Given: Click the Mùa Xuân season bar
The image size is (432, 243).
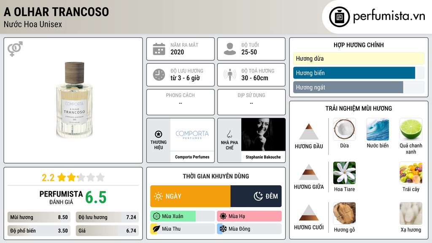Looking at the screenshot, I should pyautogui.click(x=183, y=216).
